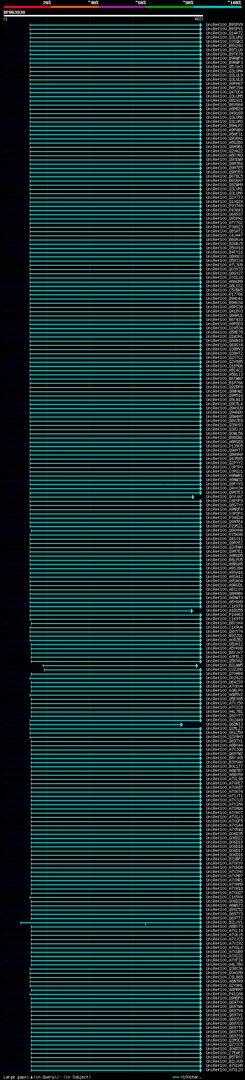Open hit UniRef100_Q14K72
Viewport: 245px width, 1080px height.
click(x=224, y=33)
